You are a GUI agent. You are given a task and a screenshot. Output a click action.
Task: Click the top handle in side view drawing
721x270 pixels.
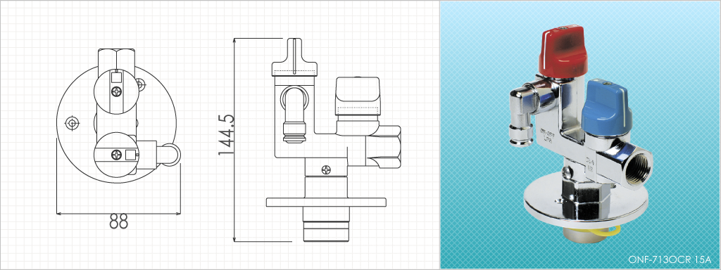(294, 57)
